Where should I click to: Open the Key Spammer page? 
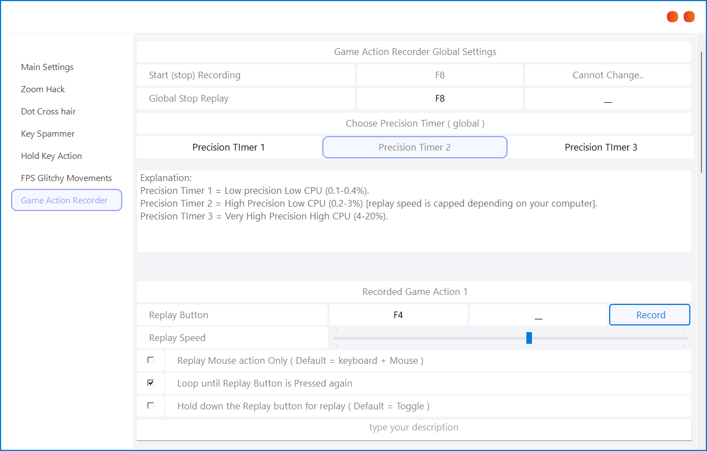[x=48, y=134]
